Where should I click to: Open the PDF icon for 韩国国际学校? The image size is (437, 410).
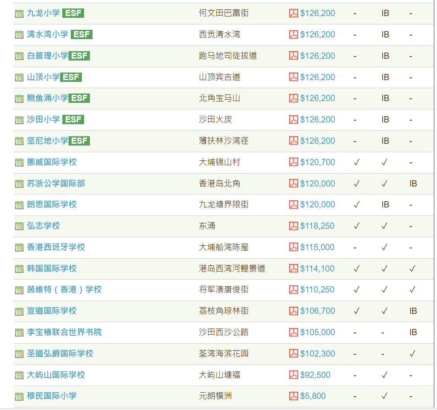click(x=293, y=268)
